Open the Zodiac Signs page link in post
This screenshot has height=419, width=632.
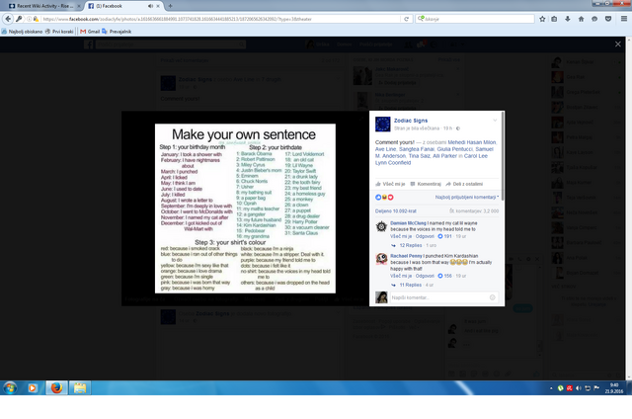411,121
